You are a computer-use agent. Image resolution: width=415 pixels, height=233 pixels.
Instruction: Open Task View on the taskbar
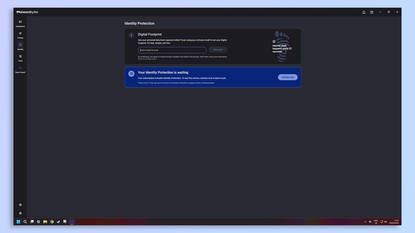32,222
